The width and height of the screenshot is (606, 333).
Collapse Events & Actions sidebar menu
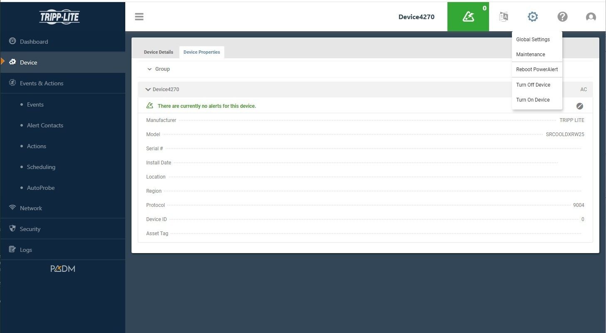[42, 83]
